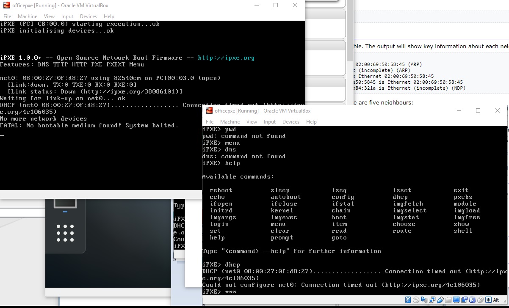Open the USB devices status icon
Screen dimensions: 509x308
click(440, 300)
